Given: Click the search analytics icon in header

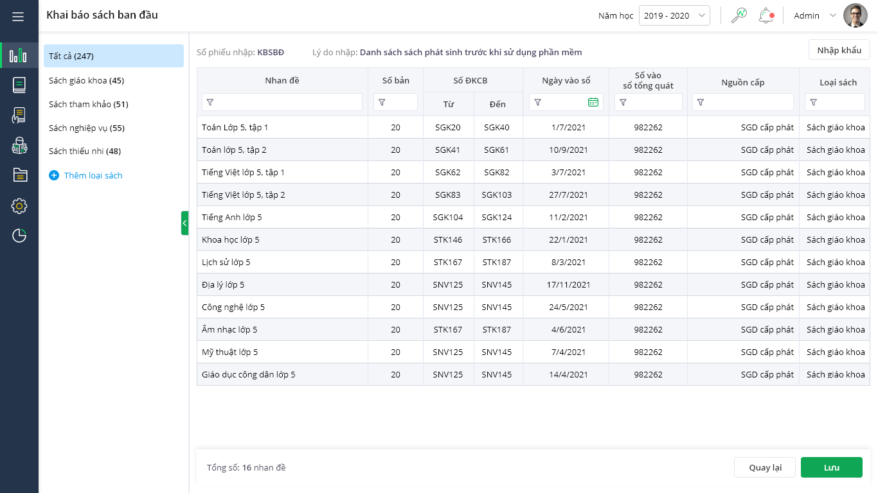Looking at the screenshot, I should [739, 16].
